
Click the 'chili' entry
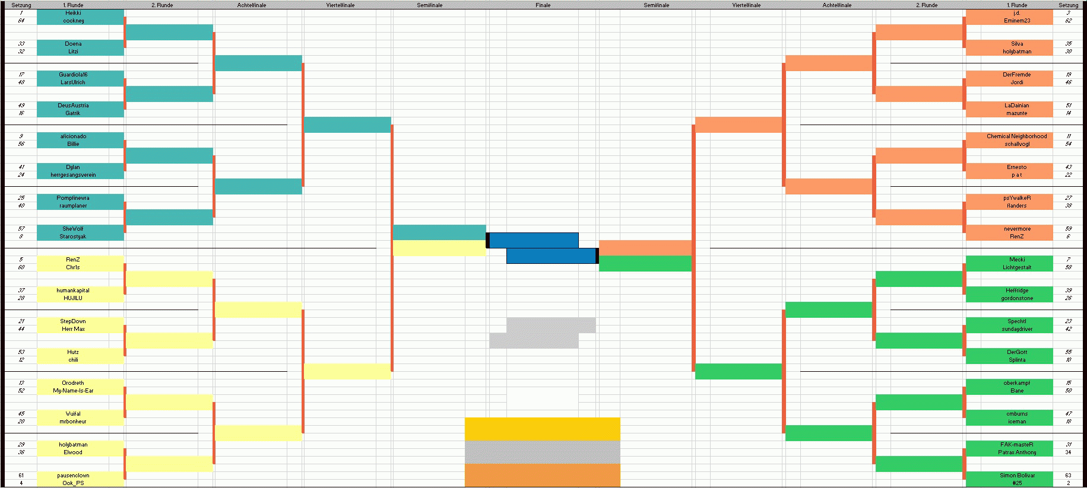tap(80, 360)
